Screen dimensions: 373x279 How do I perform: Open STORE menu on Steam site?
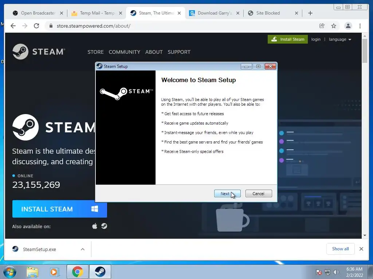point(95,52)
